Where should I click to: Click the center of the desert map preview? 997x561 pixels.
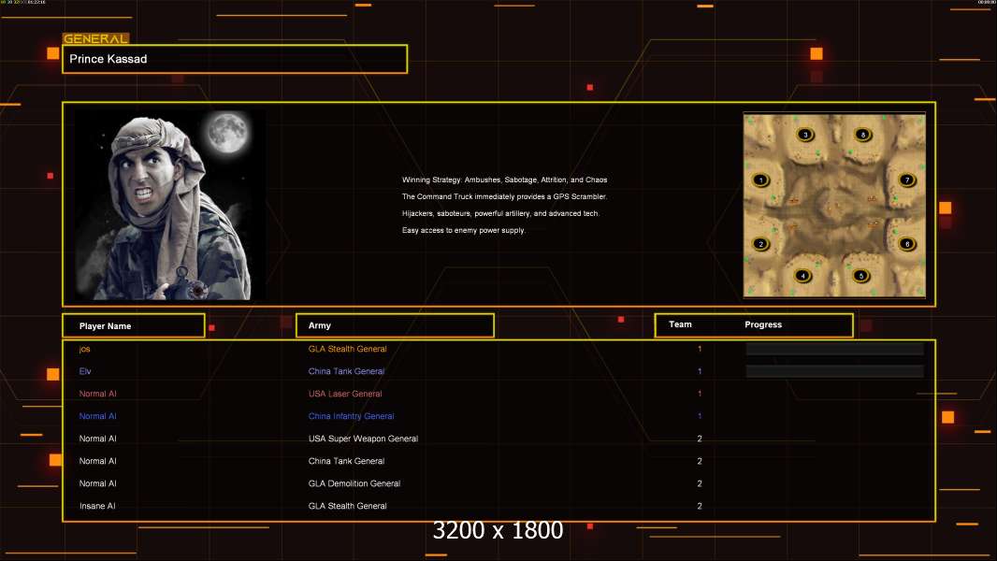pos(834,205)
